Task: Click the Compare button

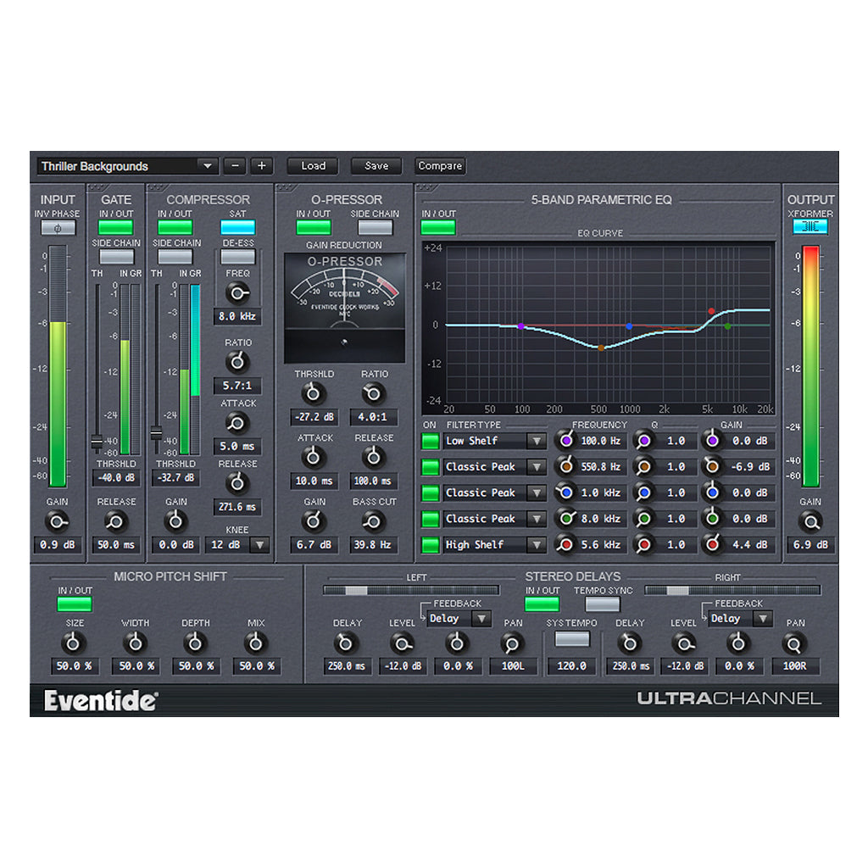Action: [439, 165]
